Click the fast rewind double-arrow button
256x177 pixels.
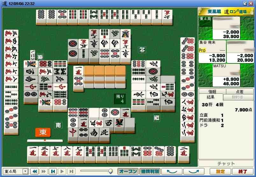(35, 172)
